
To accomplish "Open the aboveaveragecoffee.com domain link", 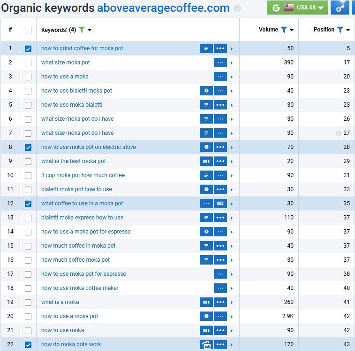I will coord(163,8).
